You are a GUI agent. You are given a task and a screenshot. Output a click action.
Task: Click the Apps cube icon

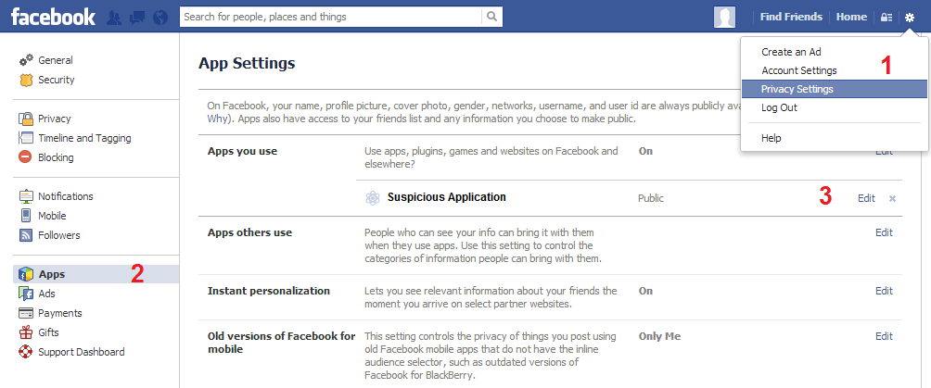(x=26, y=274)
